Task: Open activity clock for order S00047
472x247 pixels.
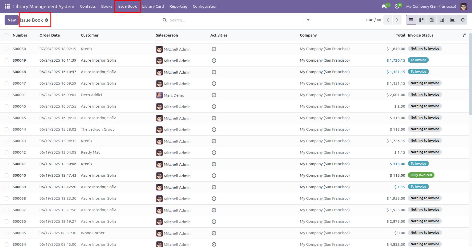Action: [x=214, y=84]
